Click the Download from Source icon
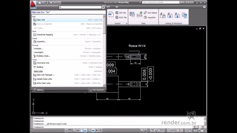 point(170,15)
